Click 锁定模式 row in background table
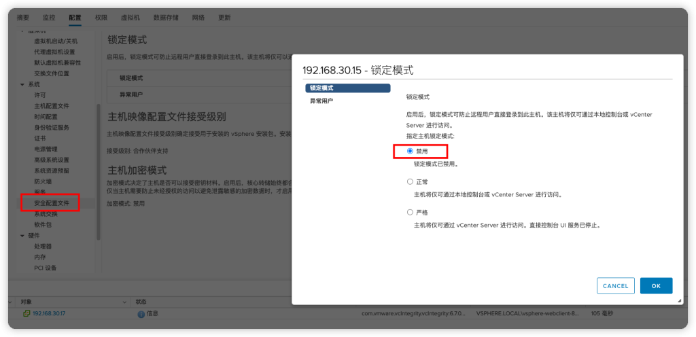696x337 pixels. pos(199,78)
